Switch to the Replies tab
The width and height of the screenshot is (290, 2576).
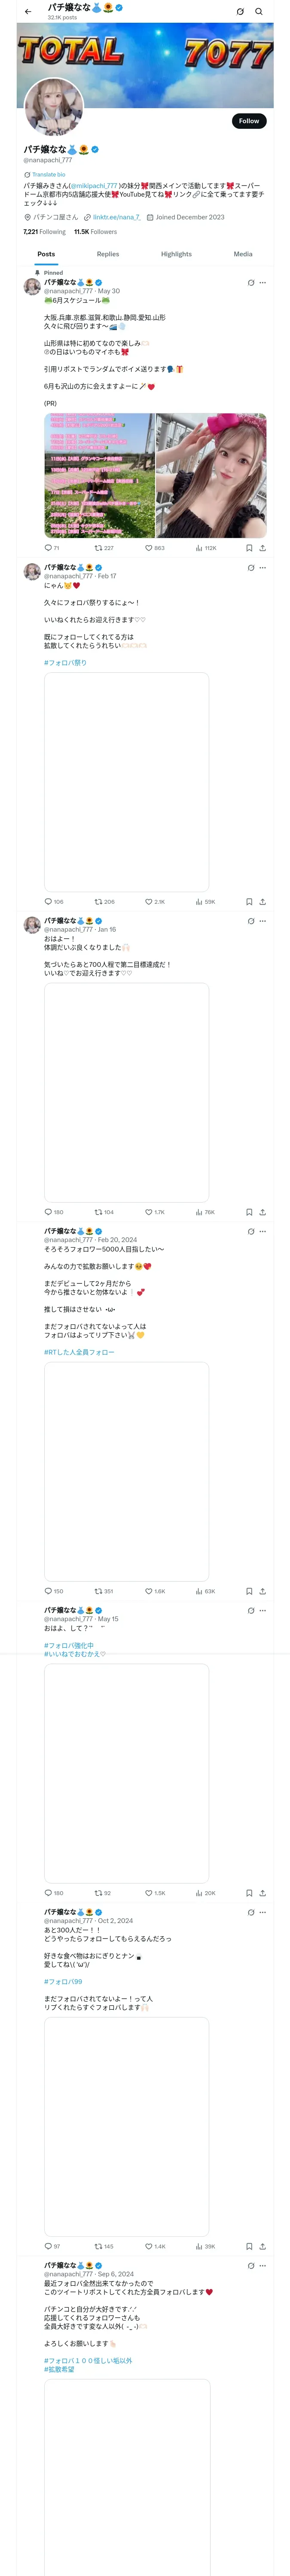click(108, 254)
